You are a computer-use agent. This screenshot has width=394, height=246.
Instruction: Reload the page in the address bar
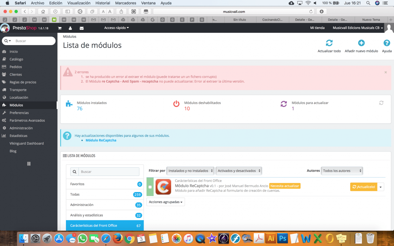[311, 11]
